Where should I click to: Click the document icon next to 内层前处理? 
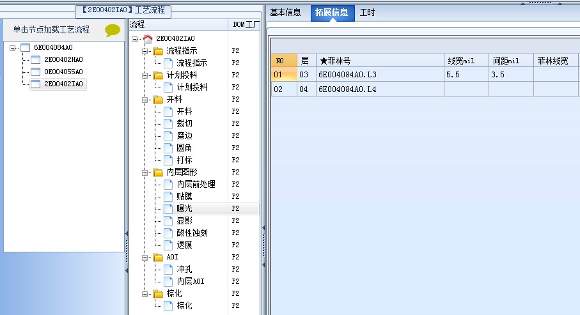168,185
